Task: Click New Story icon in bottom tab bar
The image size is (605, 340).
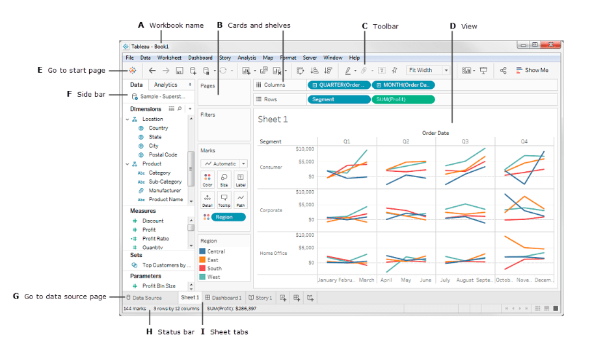Action: [310, 298]
